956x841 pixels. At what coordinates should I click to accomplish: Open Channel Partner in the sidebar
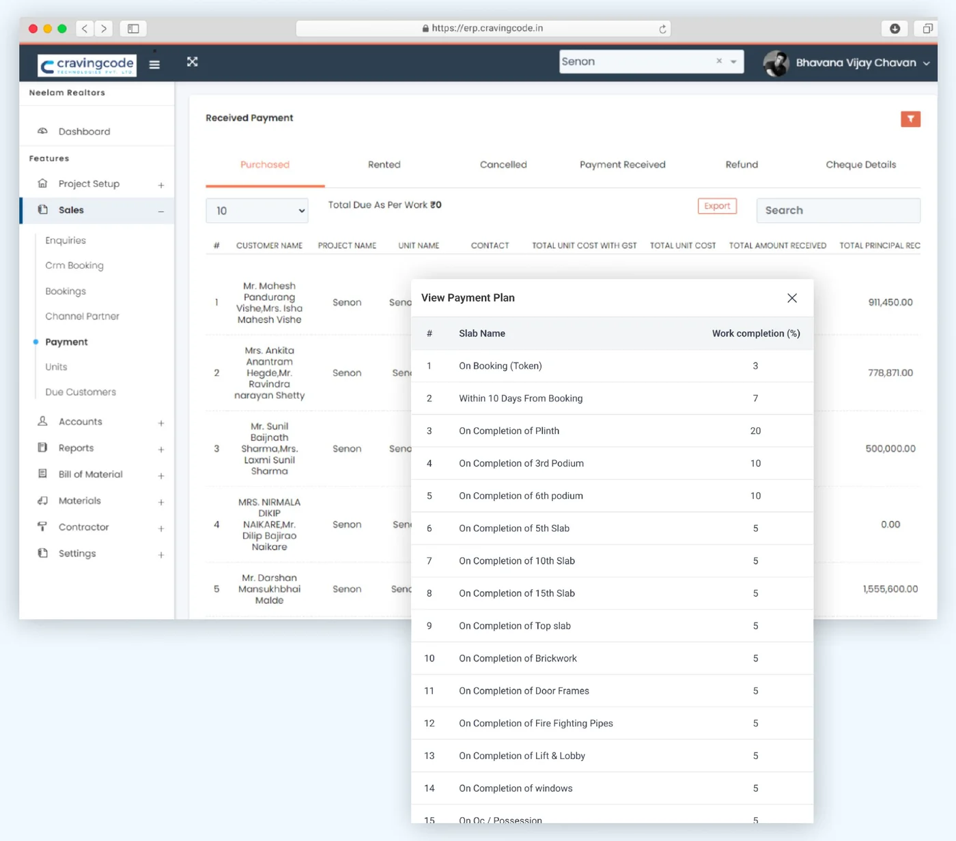pos(82,316)
